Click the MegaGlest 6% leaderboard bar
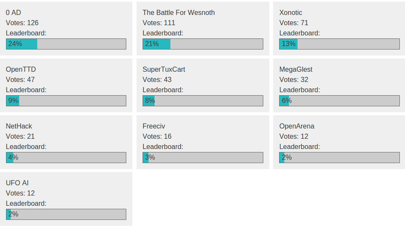 click(x=339, y=101)
